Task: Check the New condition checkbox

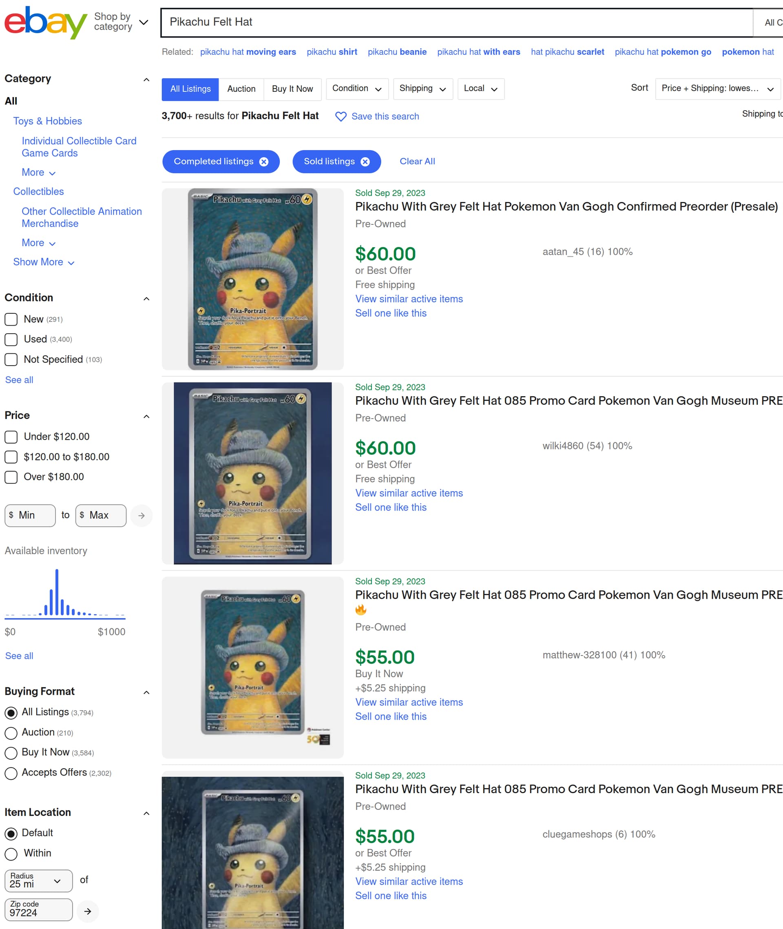Action: pos(11,319)
